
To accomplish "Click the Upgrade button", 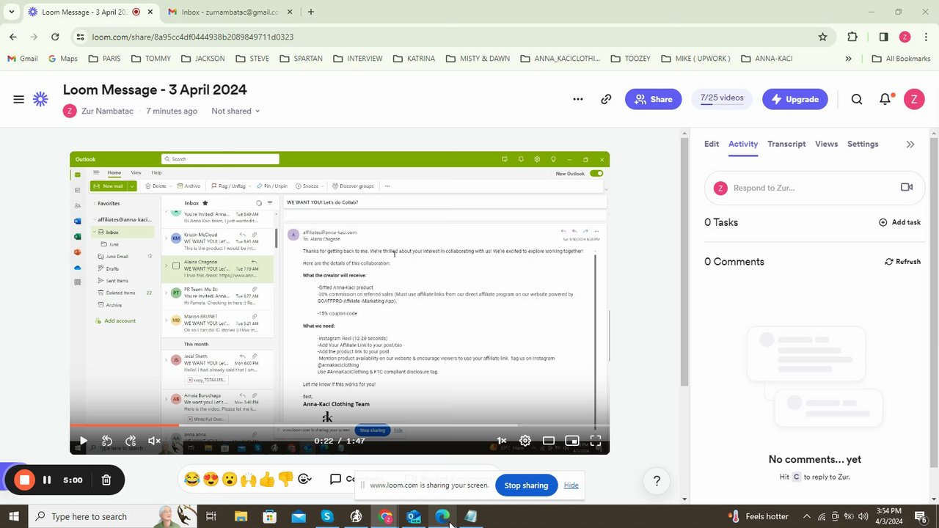I will [x=795, y=99].
